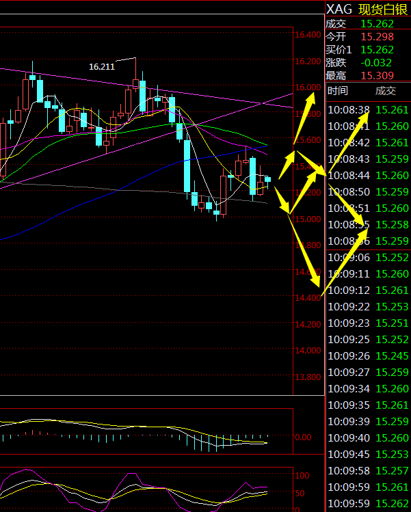Screen dimensions: 411x512
Task: Click the 15.253 price at 10:09:45
Action: pos(392,454)
